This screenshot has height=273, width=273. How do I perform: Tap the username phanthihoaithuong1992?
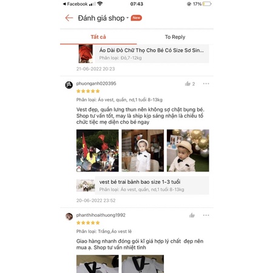(x=101, y=215)
